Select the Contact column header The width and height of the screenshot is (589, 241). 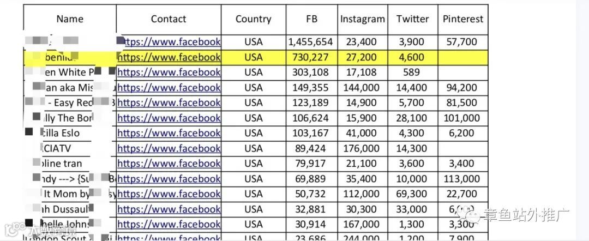click(169, 19)
